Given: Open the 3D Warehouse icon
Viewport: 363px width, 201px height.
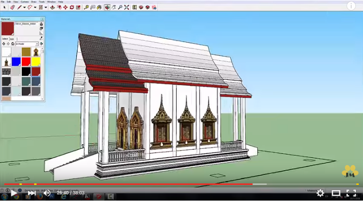Looking at the screenshot, I should [x=134, y=8].
